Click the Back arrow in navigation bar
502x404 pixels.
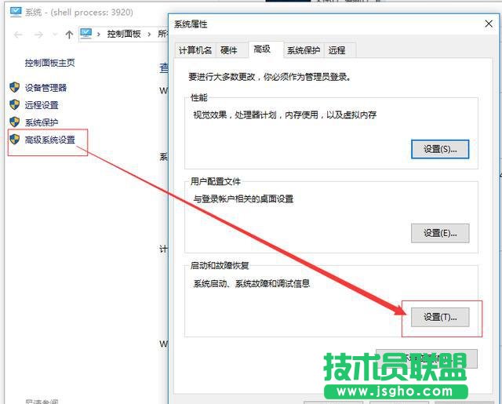tap(18, 35)
